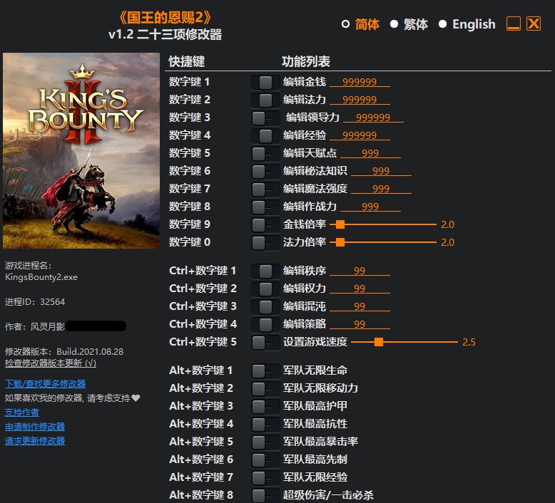Image resolution: width=555 pixels, height=503 pixels.
Task: Turn on the 编辑作战力 toggle
Action: click(265, 207)
